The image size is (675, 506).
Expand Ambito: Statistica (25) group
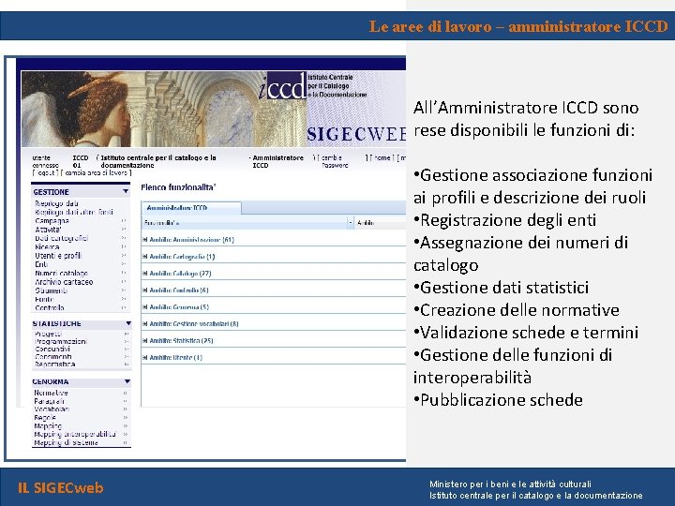[x=145, y=340]
